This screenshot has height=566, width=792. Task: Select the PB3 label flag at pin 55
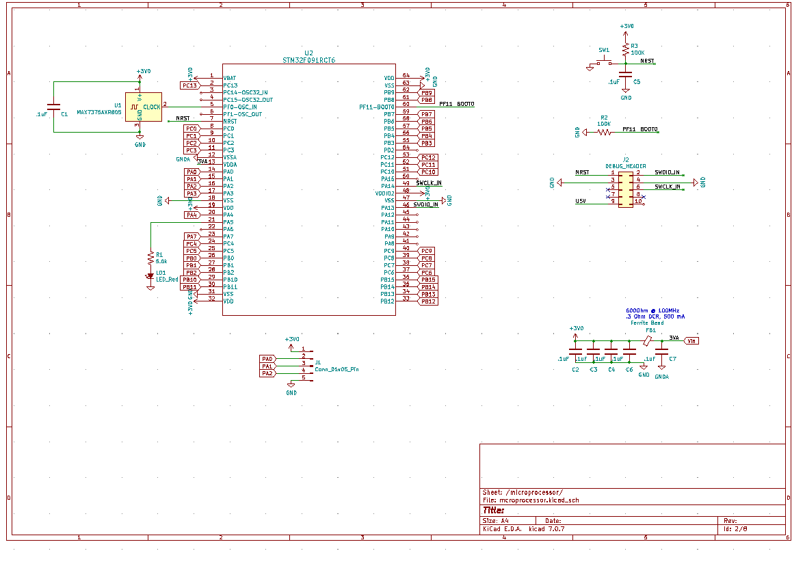pyautogui.click(x=426, y=144)
